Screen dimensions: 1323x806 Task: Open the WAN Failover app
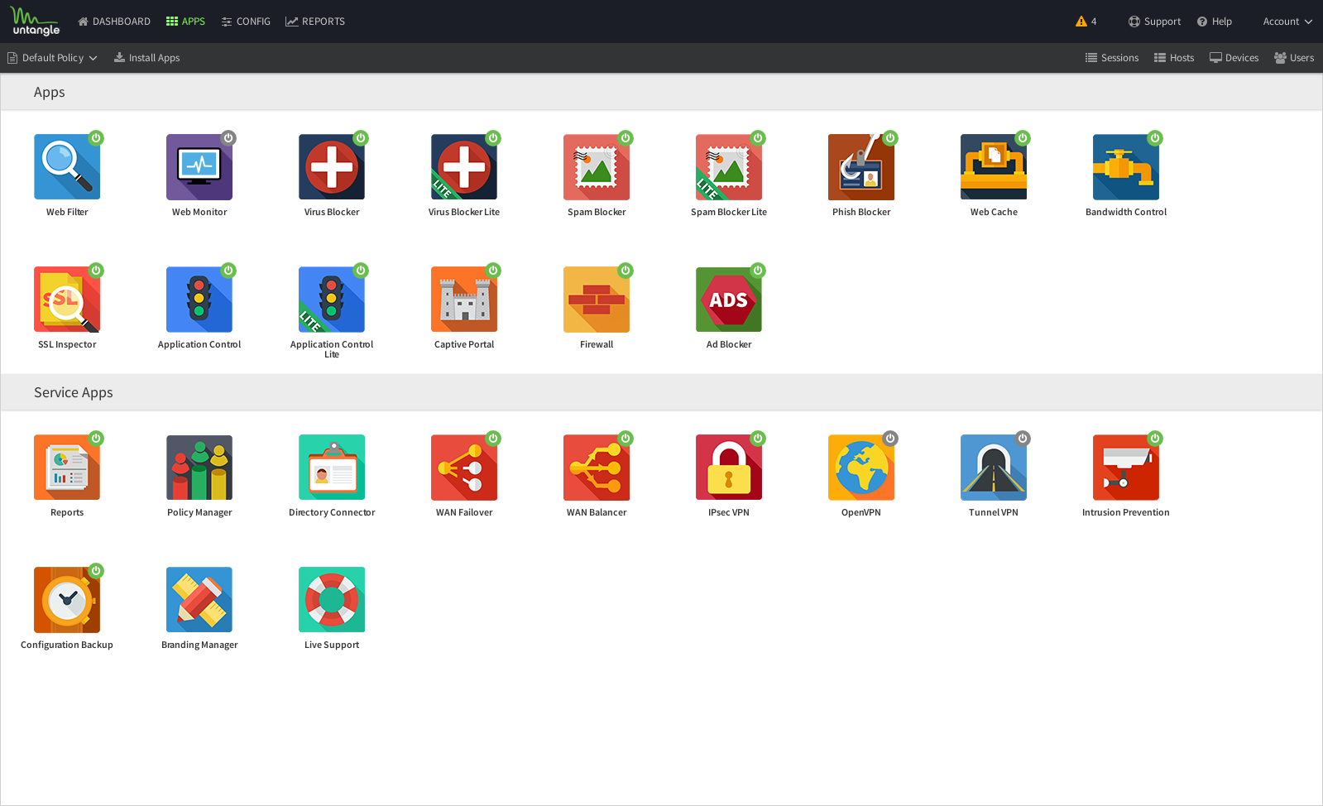pos(464,468)
